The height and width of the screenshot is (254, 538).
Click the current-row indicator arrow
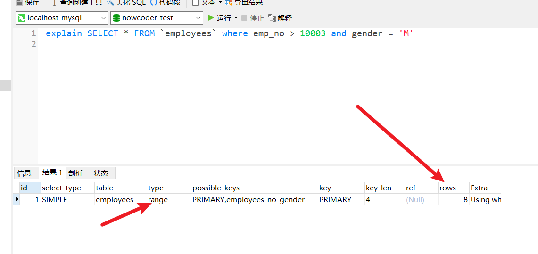[16, 199]
